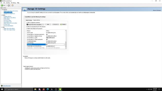Viewport: 162px width, 91px height.
Task: Click the taskbar clock and date
Action: pos(155,89)
